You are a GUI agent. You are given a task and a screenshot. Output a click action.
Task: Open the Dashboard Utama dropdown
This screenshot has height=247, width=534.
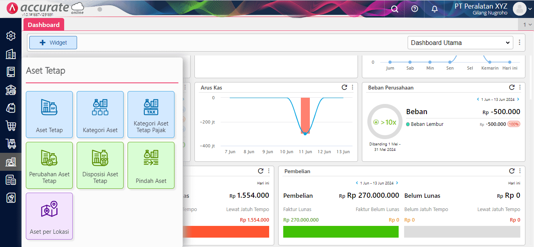(x=460, y=43)
